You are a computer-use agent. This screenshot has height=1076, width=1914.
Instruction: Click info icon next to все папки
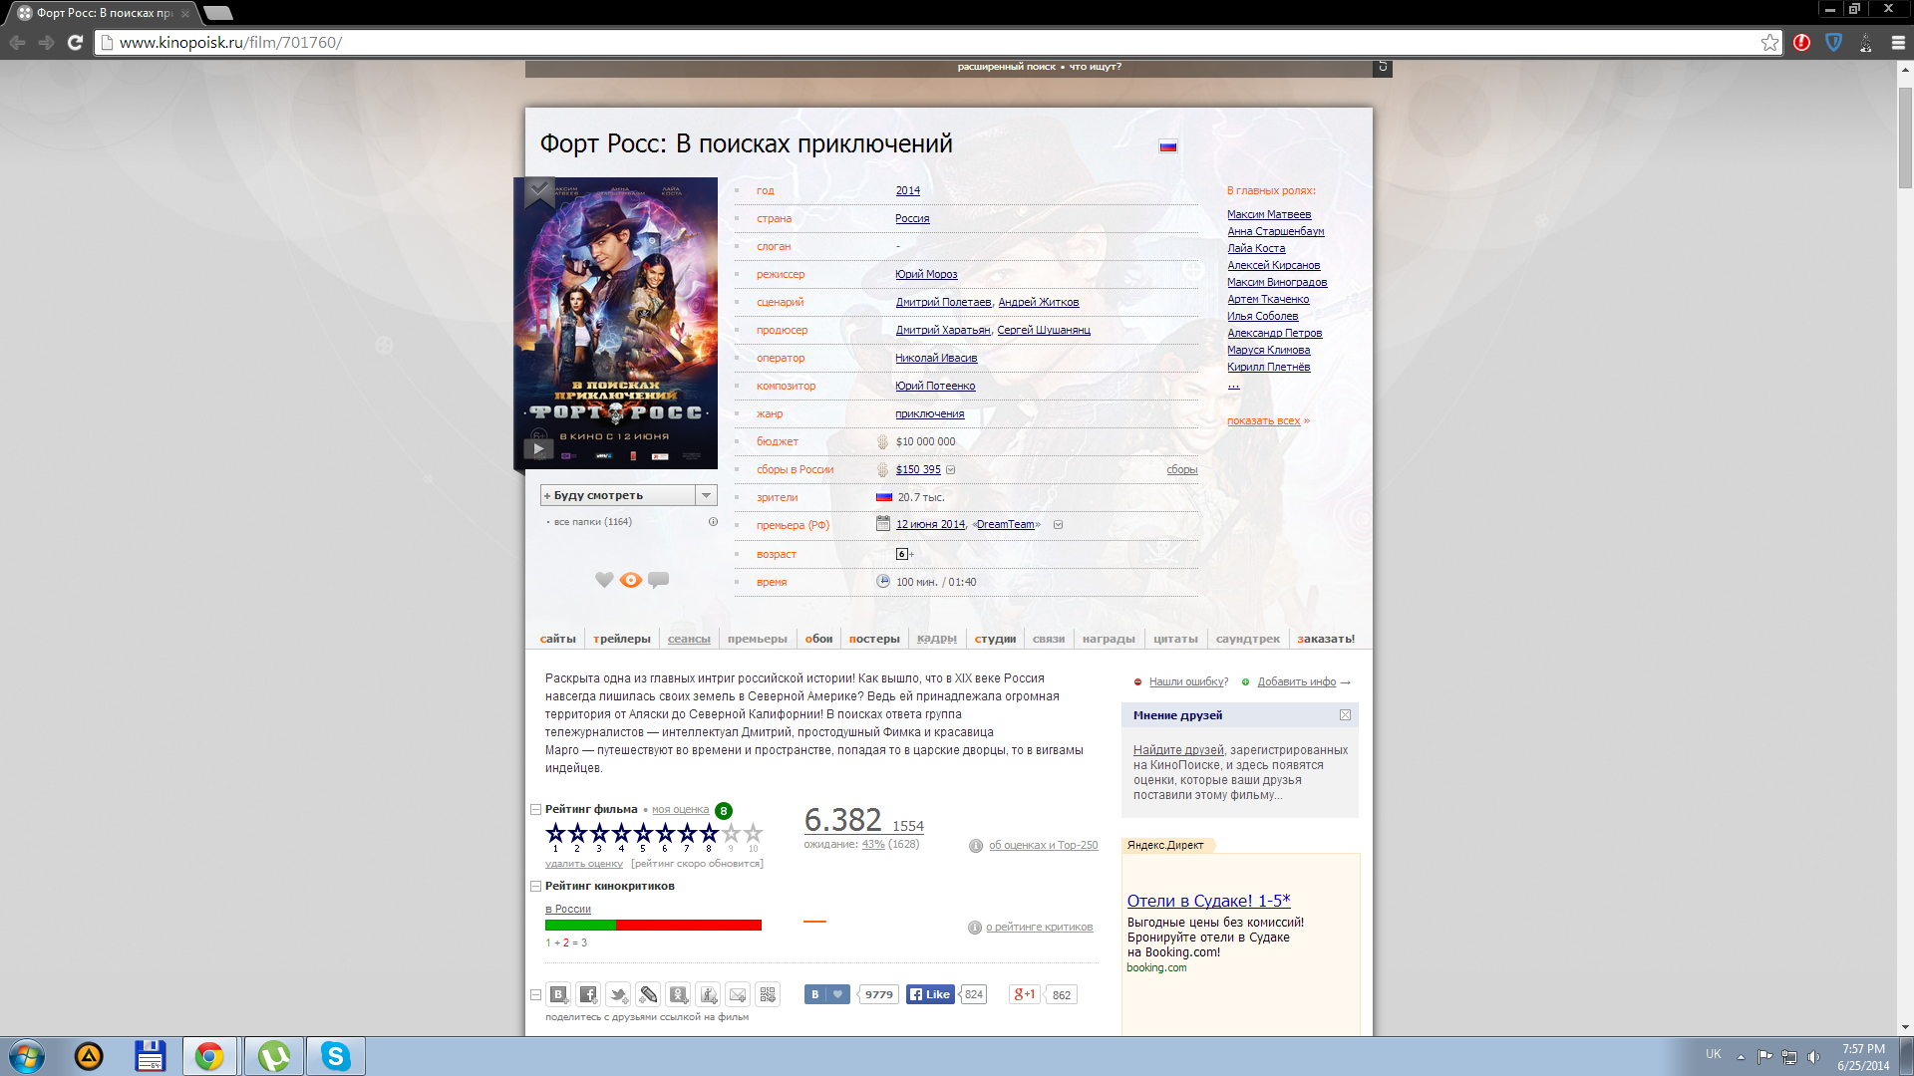point(713,522)
